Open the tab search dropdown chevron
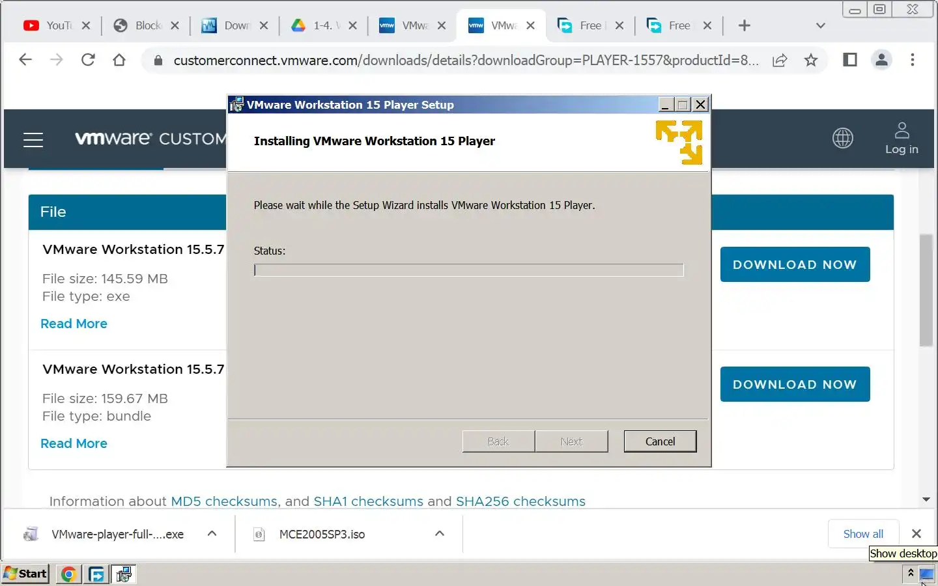This screenshot has width=938, height=586. tap(821, 25)
